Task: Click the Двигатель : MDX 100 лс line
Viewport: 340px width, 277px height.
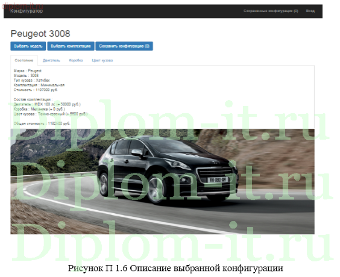Action: 47,104
